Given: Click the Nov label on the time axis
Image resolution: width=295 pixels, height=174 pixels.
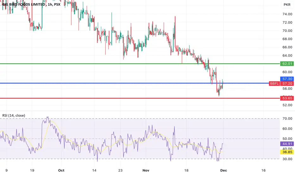Looking at the screenshot, I should [146, 171].
